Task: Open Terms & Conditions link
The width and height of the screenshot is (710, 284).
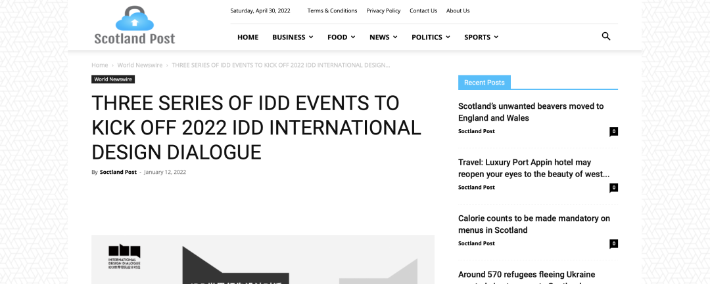Action: (333, 11)
